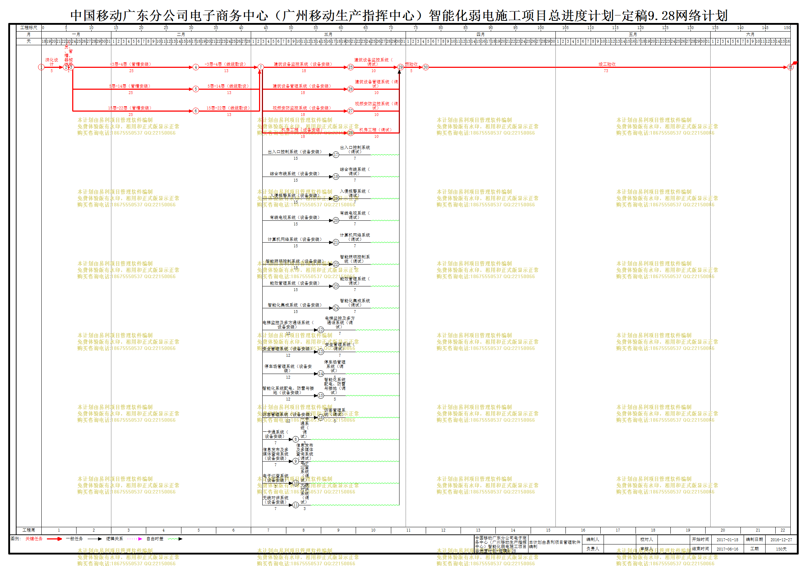Select node 9 on 信息发布及多媒体查询系统 row
799x566 pixels.
[x=296, y=461]
